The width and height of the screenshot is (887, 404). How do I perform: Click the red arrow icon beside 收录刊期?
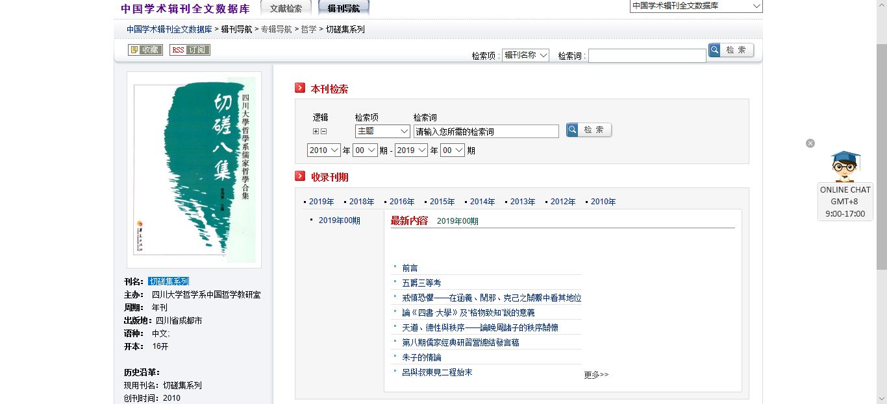click(300, 176)
